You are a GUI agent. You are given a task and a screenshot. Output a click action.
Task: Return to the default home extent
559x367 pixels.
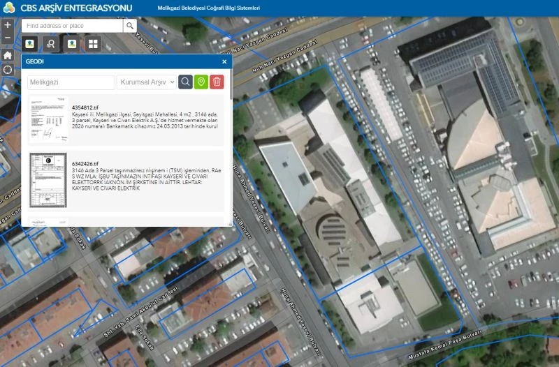pyautogui.click(x=8, y=54)
